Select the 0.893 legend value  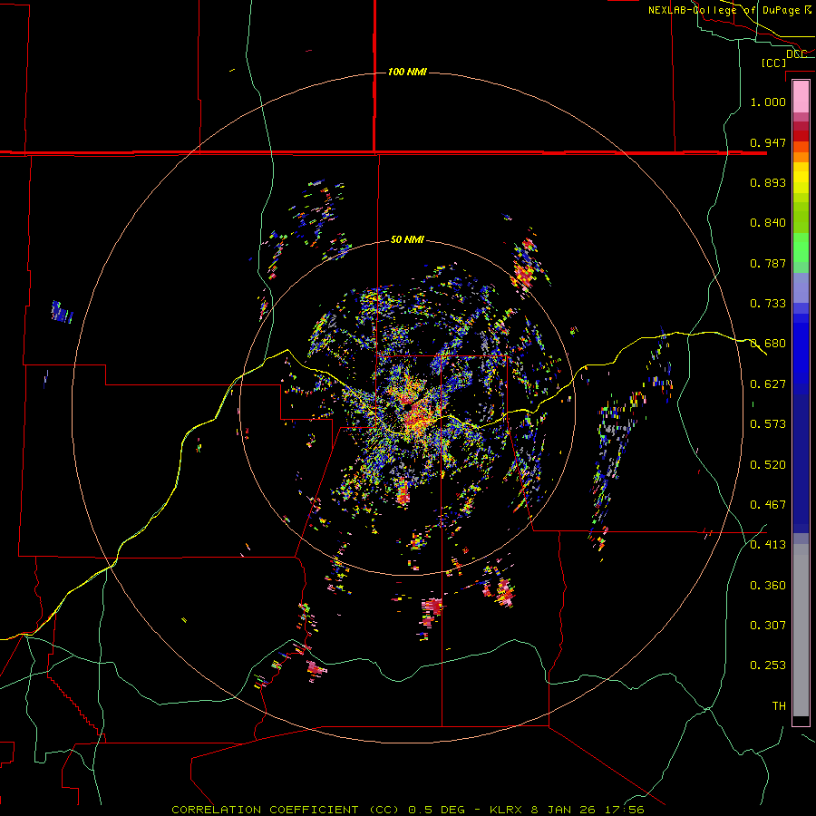[768, 182]
